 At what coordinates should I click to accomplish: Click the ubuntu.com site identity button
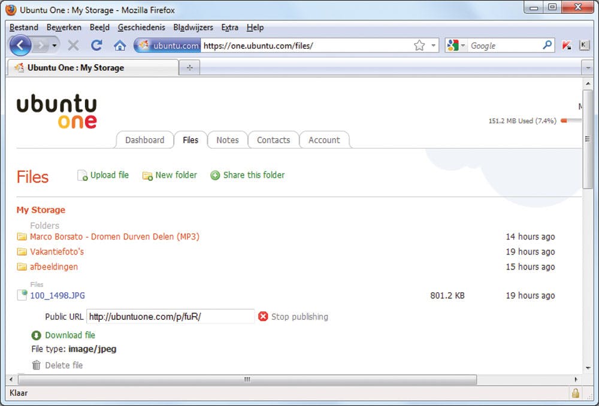(168, 46)
